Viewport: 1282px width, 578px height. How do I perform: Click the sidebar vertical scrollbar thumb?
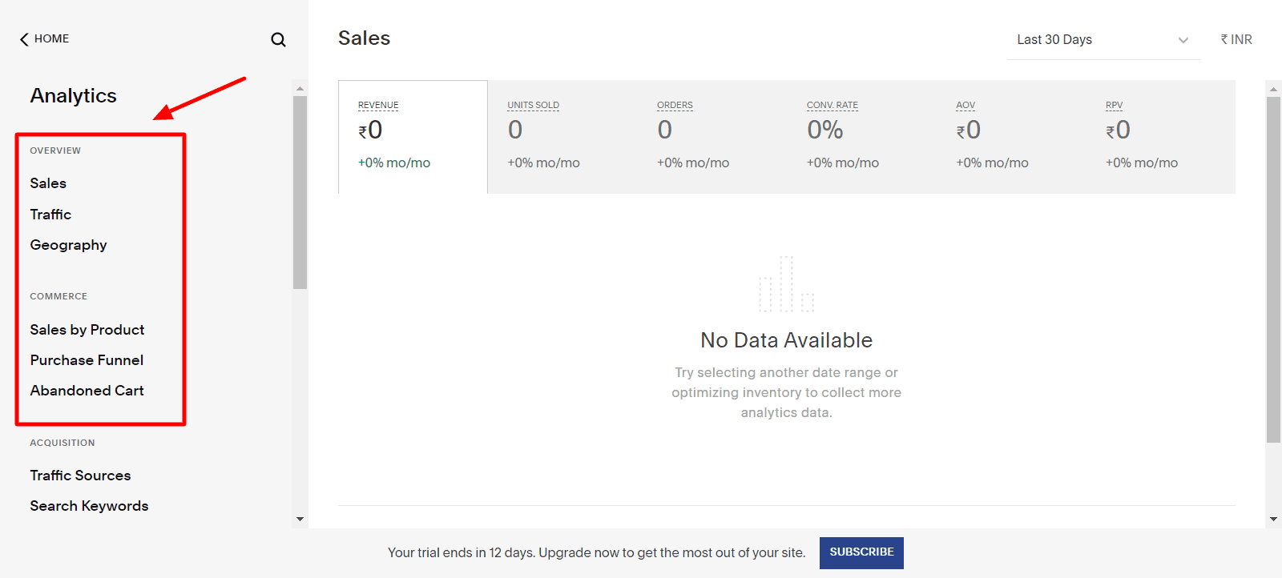(x=300, y=192)
